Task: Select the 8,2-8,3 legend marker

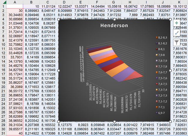Action: coord(157,37)
